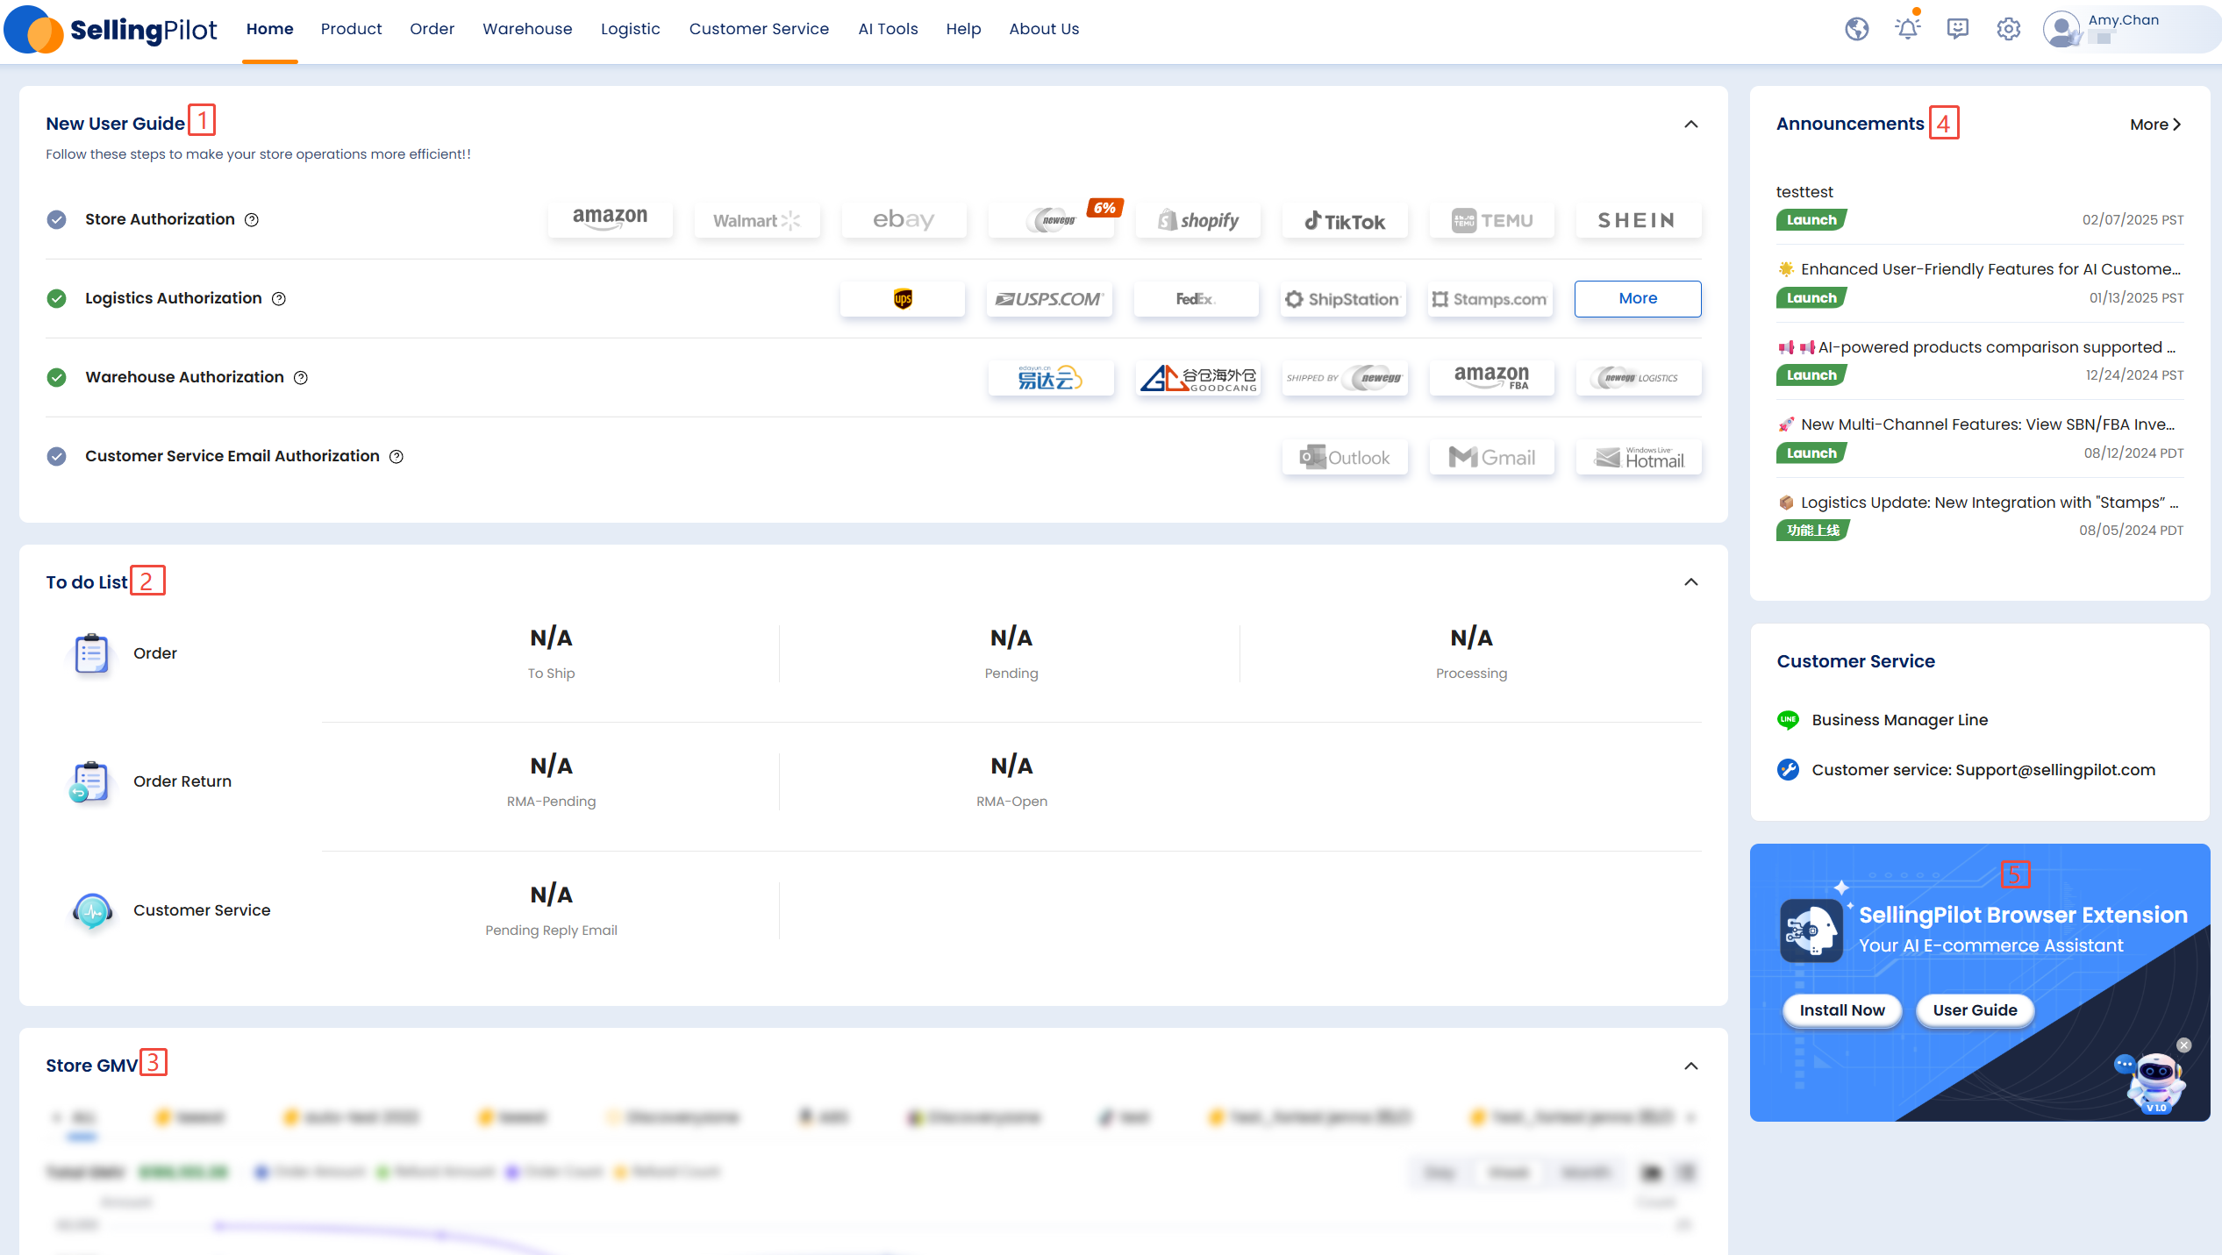Choose the ShipStation logistics logo

(1343, 299)
